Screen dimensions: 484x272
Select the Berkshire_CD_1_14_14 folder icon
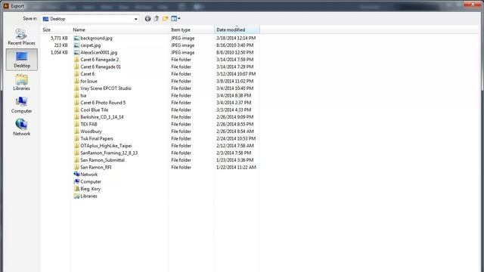click(76, 117)
